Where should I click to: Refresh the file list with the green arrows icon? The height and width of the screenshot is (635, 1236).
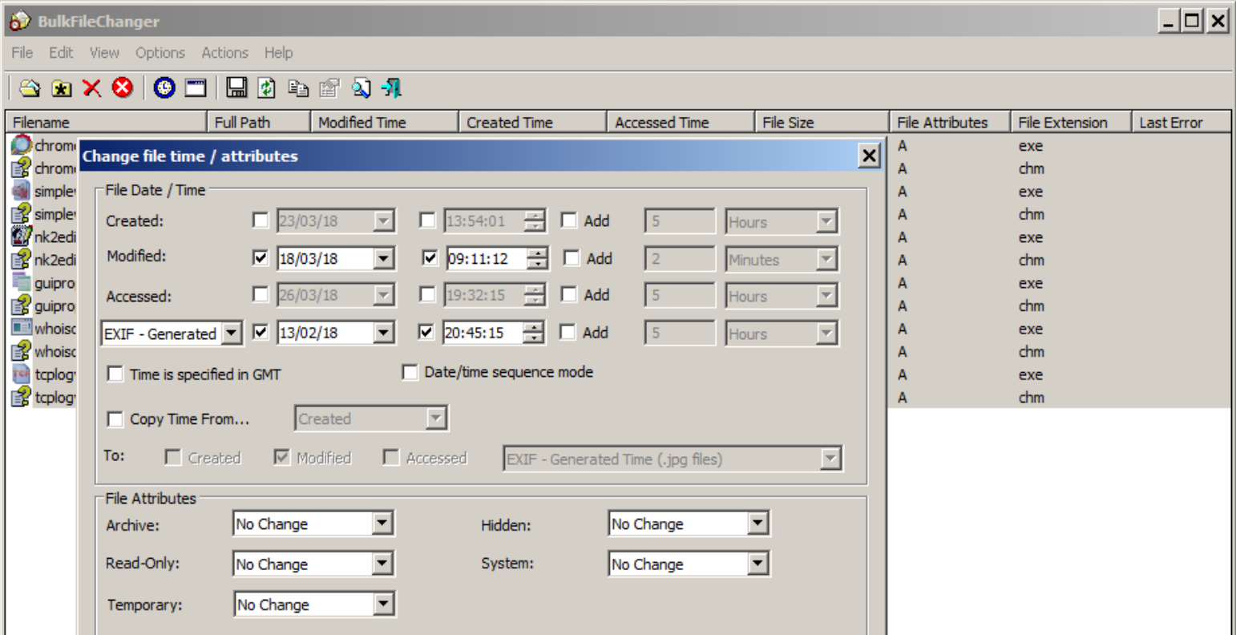pyautogui.click(x=267, y=88)
